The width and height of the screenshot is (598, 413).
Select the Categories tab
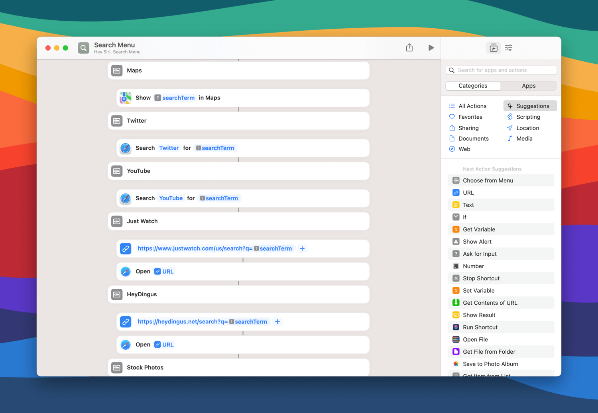(473, 86)
